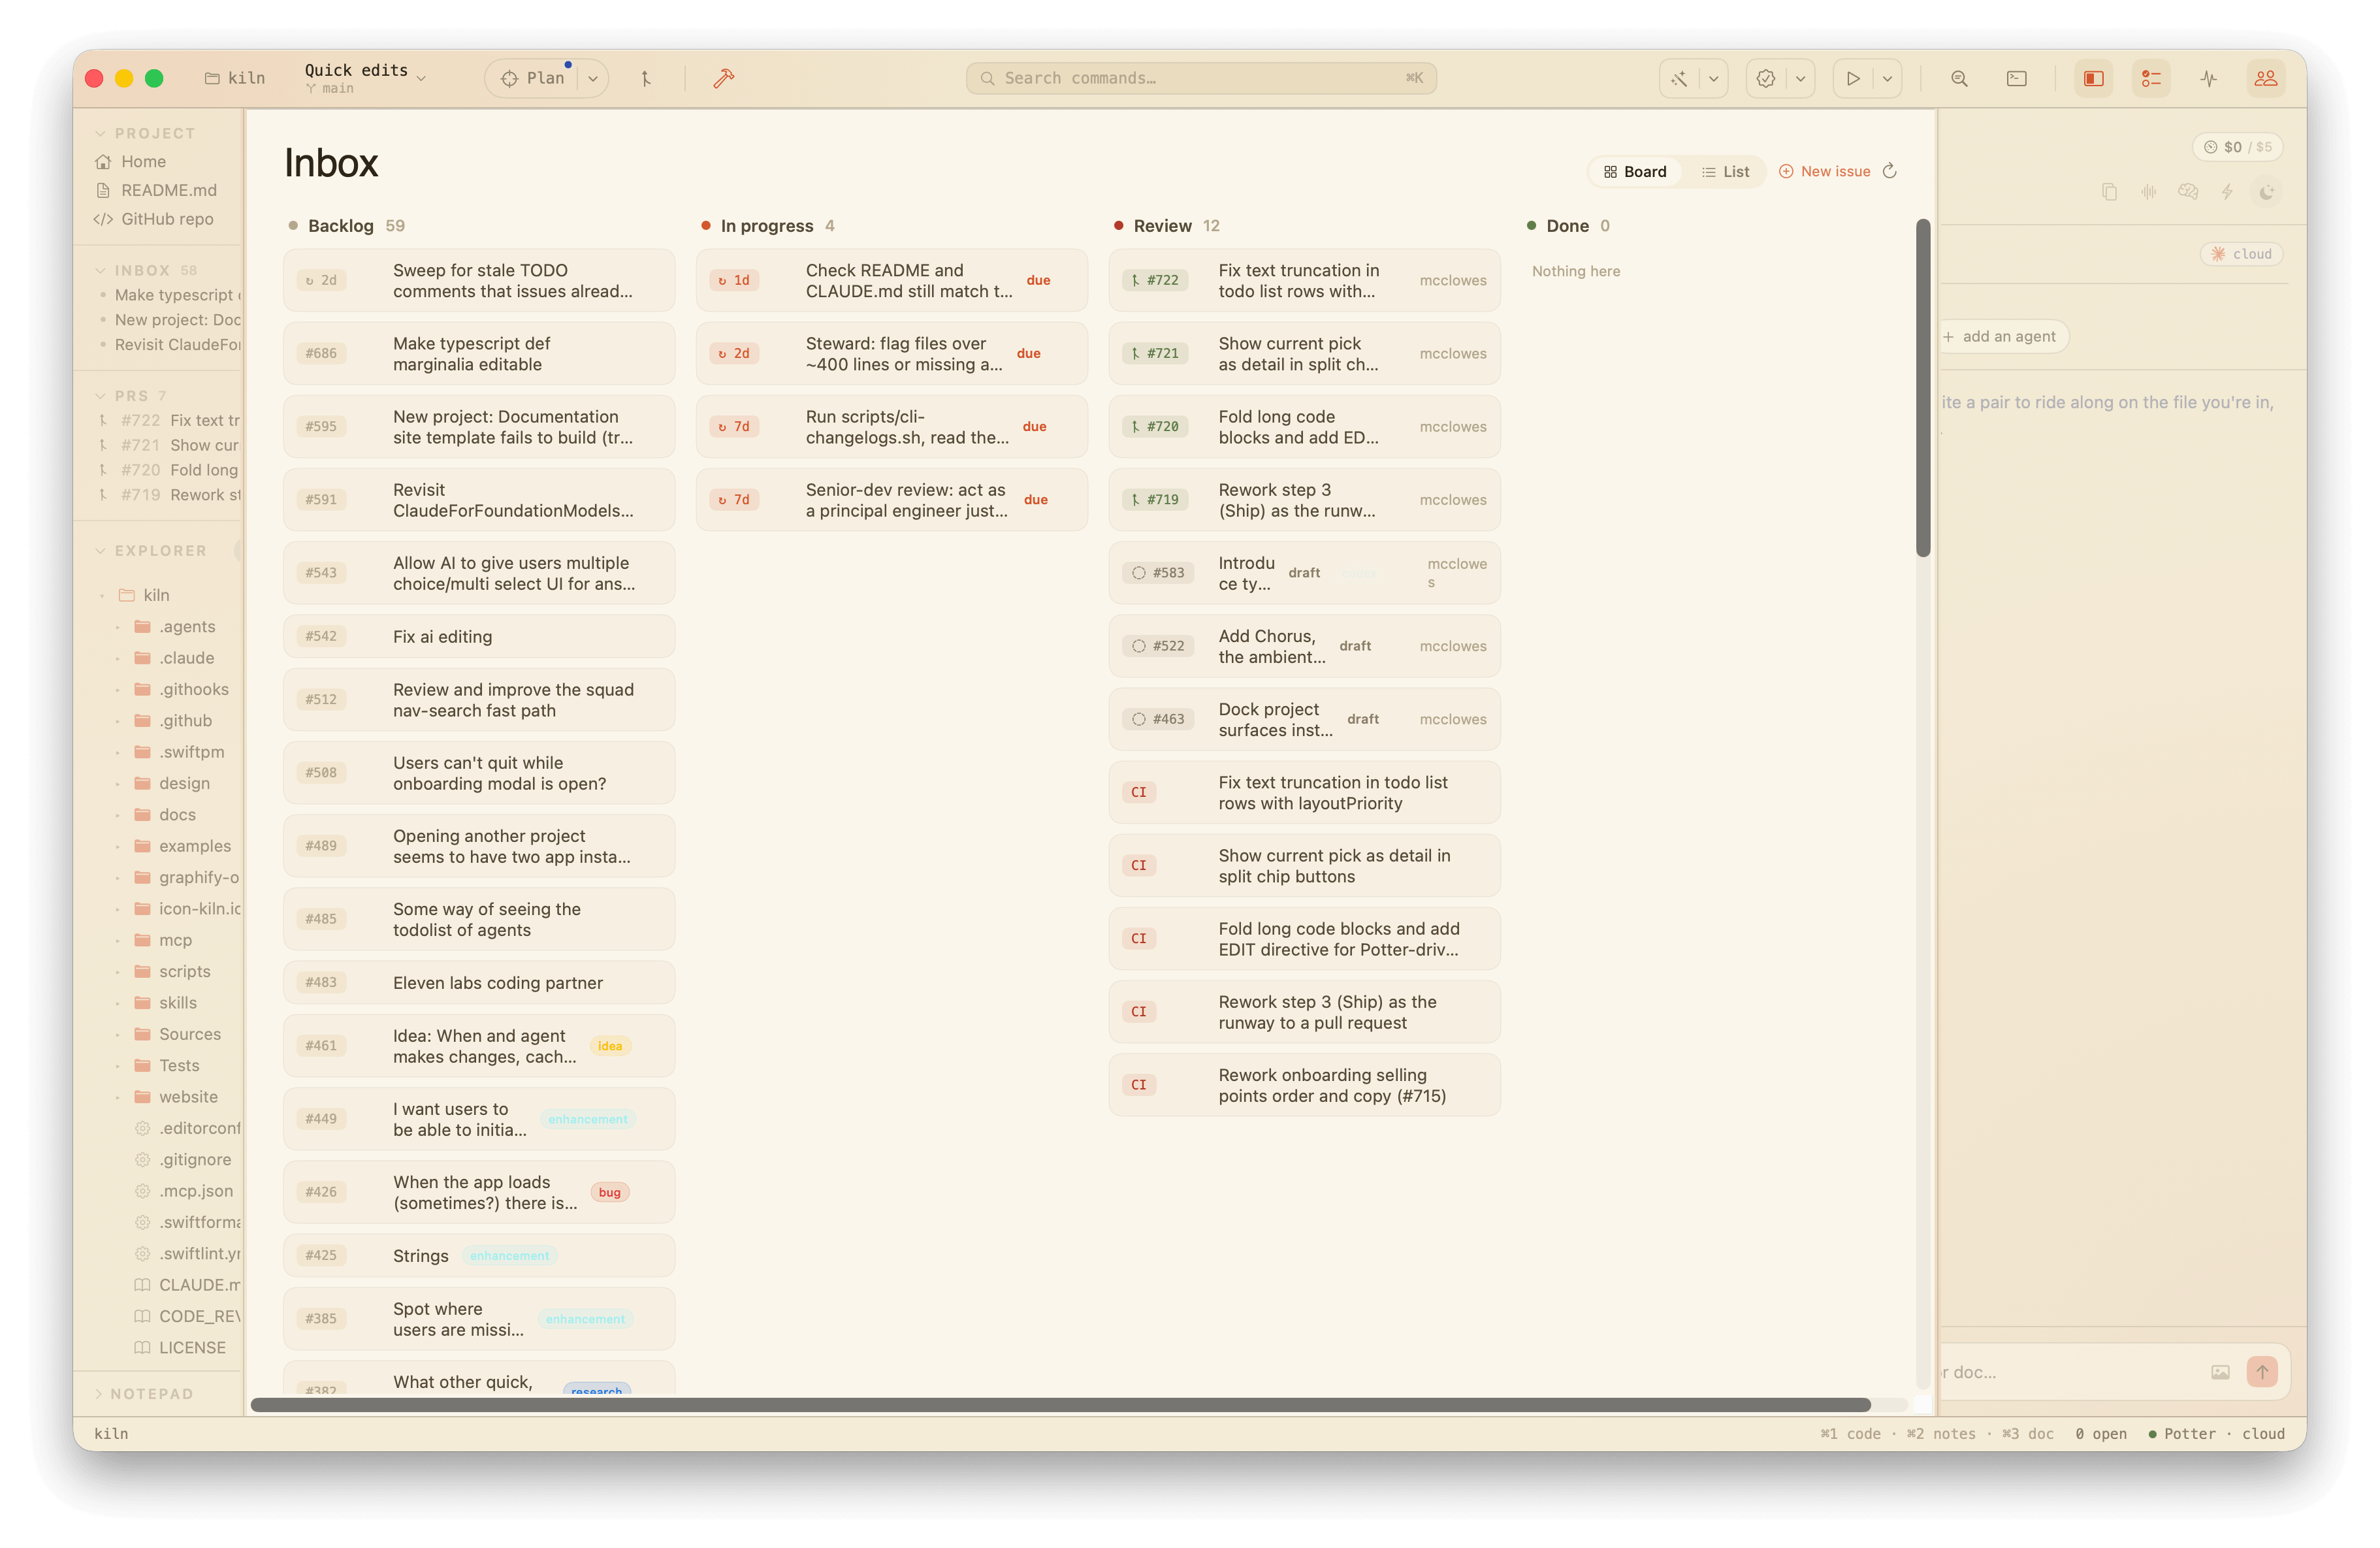Click the orange send arrow button
Image resolution: width=2380 pixels, height=1548 pixels.
(x=2261, y=1371)
